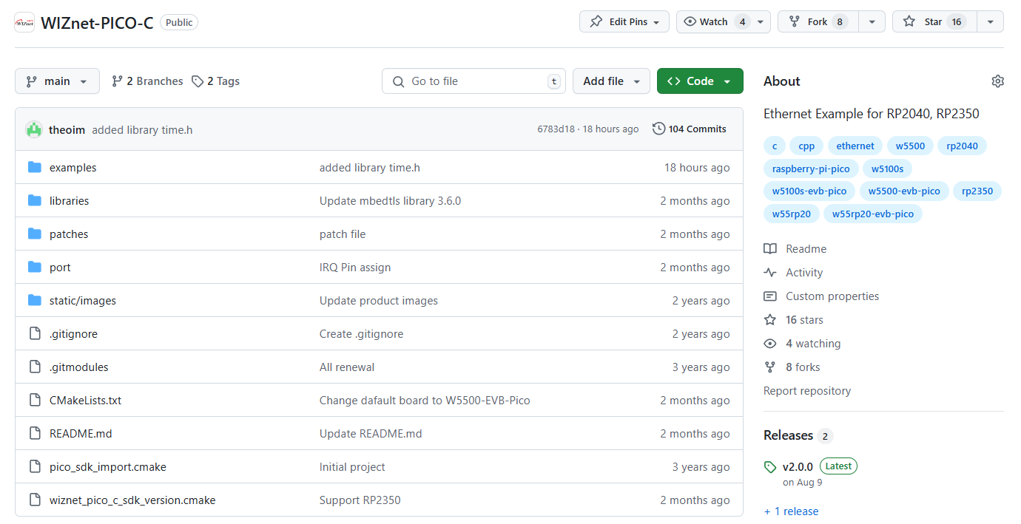The height and width of the screenshot is (524, 1021).
Task: Select the raspberry-pi-pico topic tag
Action: [811, 169]
